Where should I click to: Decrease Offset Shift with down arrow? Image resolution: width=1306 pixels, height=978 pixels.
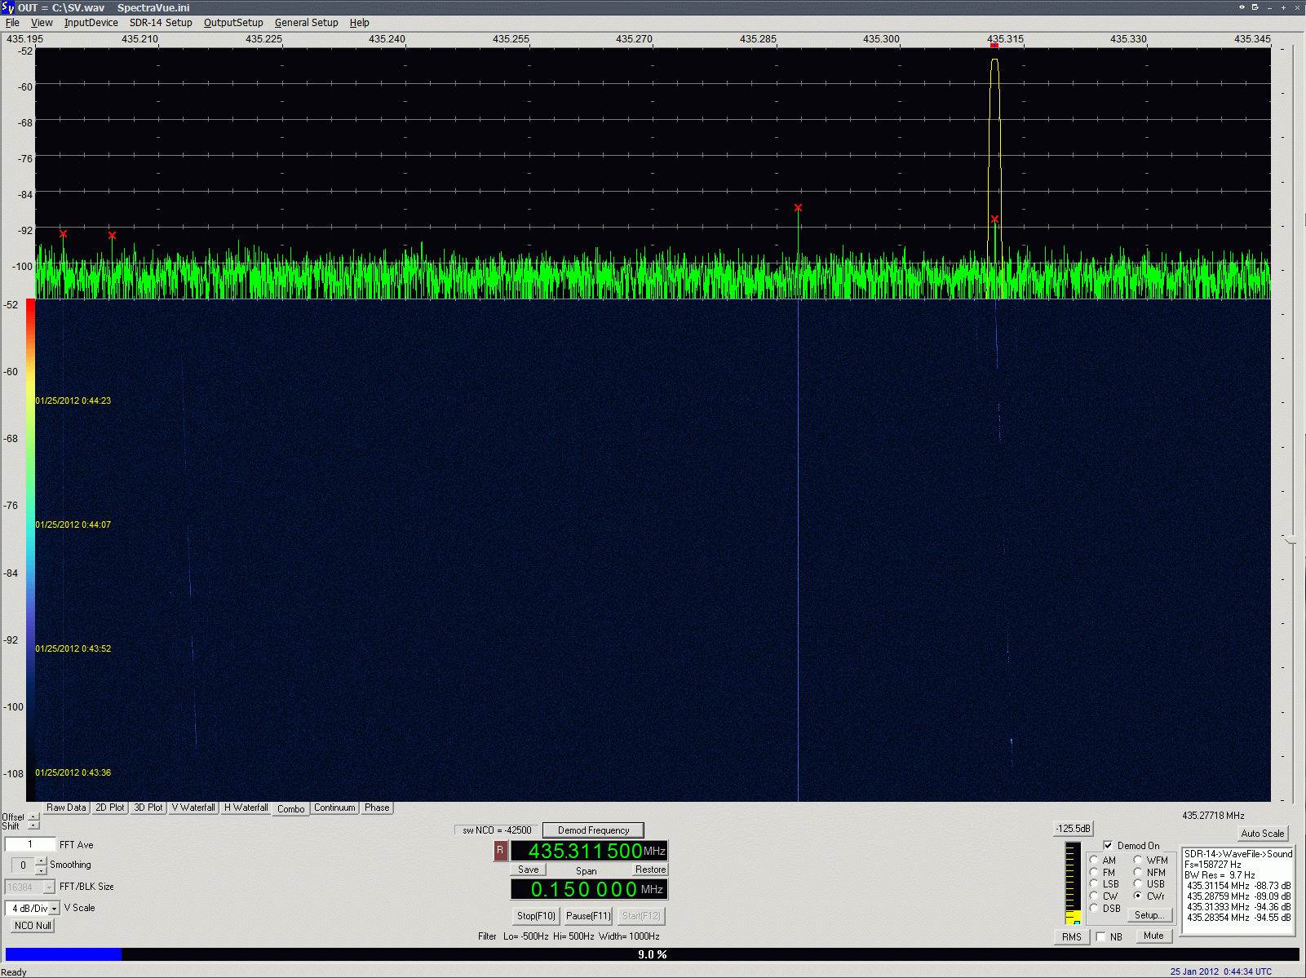[x=33, y=825]
